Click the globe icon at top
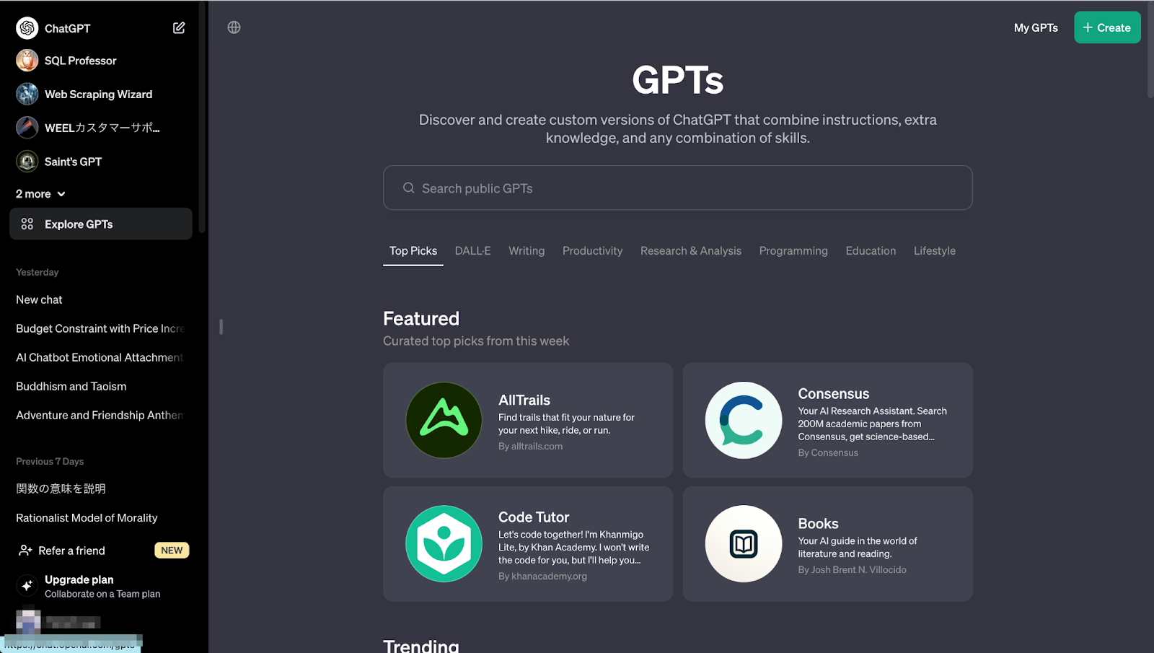 click(234, 27)
